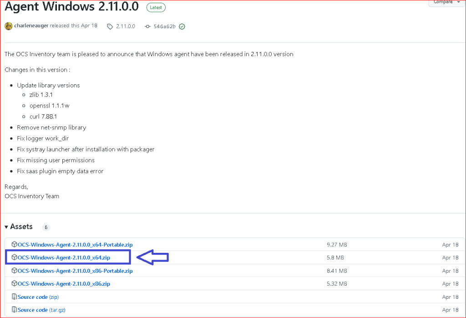The width and height of the screenshot is (466, 318).
Task: Click Apr 18 date on Source code (zip) row
Action: click(x=450, y=297)
